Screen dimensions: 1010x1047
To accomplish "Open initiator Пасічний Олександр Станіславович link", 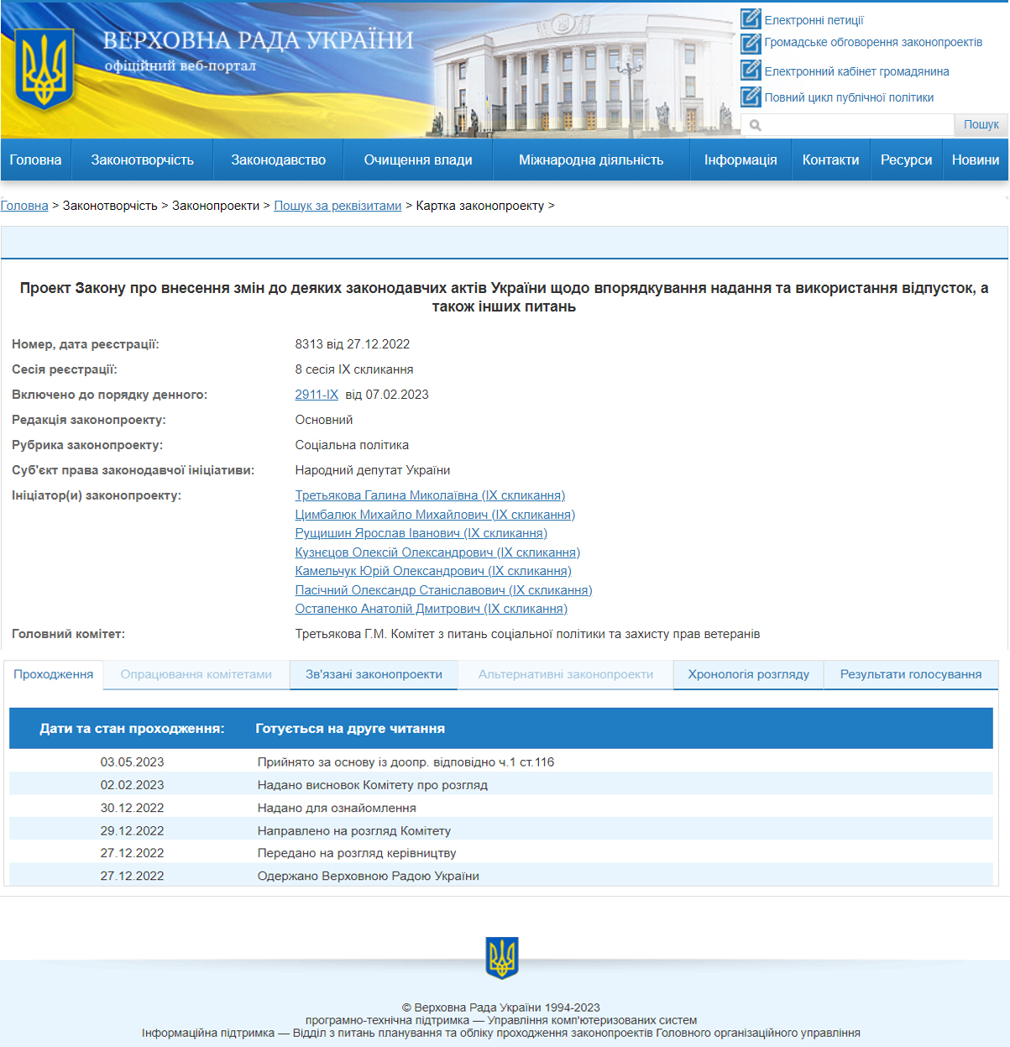I will coord(443,590).
